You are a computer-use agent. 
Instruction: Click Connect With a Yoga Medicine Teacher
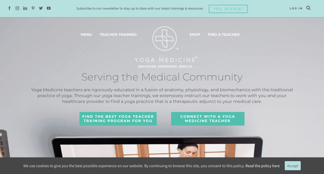click(208, 119)
